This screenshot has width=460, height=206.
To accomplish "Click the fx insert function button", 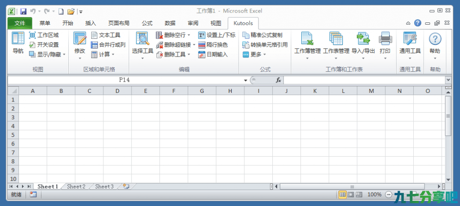I will (279, 80).
